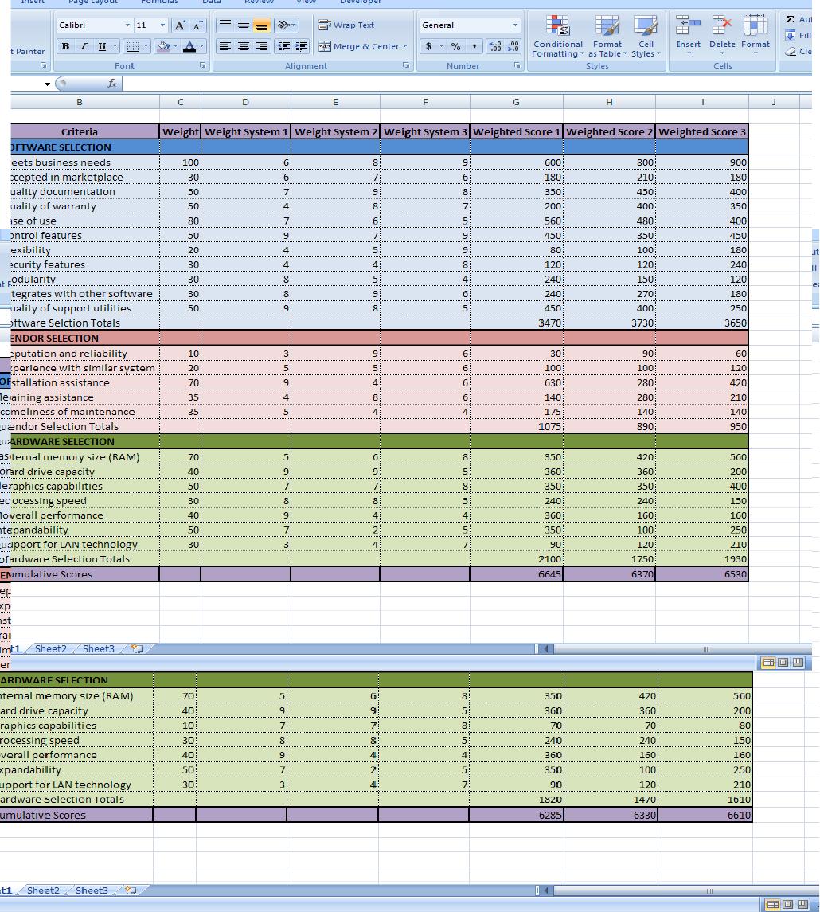Apply Accounting number format dollar icon

[428, 46]
